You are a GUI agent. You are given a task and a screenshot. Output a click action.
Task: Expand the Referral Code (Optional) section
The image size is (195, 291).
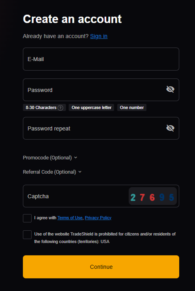tap(52, 172)
